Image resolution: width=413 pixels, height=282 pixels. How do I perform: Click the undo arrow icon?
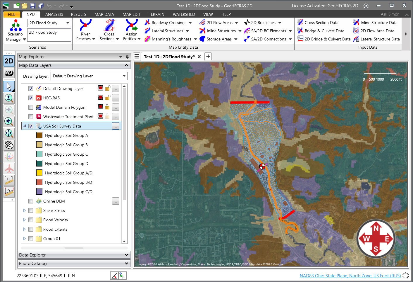click(x=49, y=6)
